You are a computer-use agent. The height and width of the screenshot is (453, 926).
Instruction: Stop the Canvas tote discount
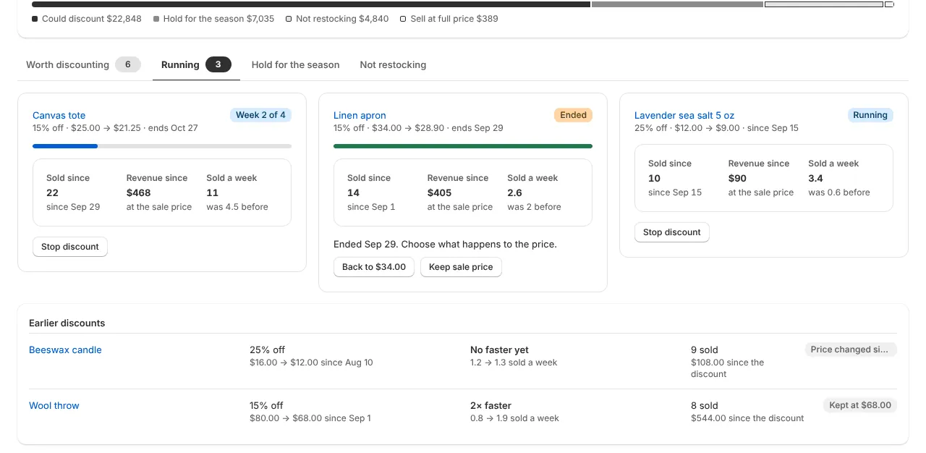[70, 247]
